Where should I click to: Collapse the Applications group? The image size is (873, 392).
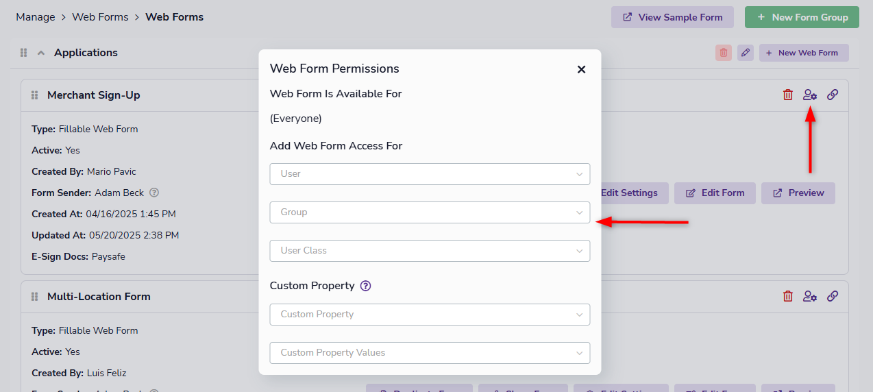click(x=40, y=53)
